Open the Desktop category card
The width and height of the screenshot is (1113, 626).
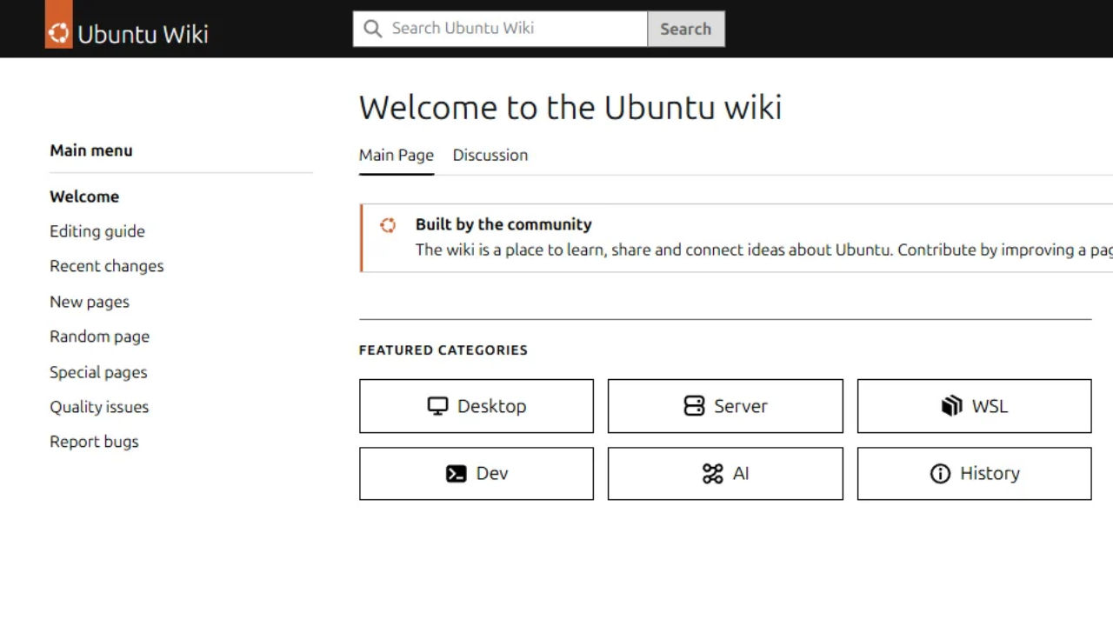click(477, 406)
